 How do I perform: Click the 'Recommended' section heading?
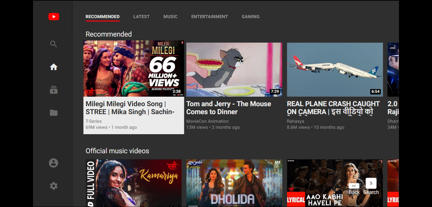click(109, 34)
